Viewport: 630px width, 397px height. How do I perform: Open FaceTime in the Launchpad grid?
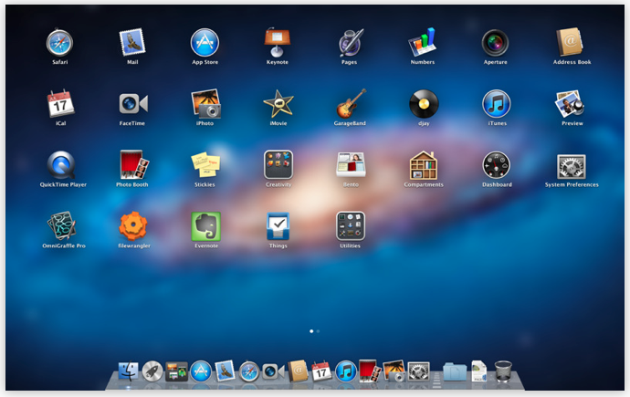[133, 104]
